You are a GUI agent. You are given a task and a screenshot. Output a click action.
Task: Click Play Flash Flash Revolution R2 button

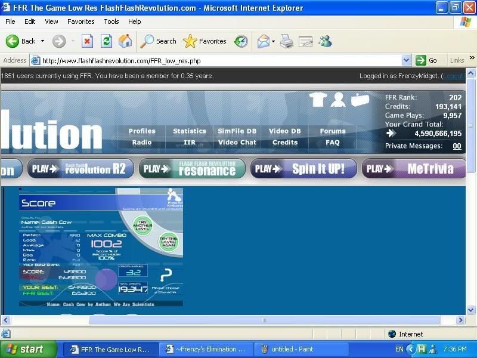80,168
